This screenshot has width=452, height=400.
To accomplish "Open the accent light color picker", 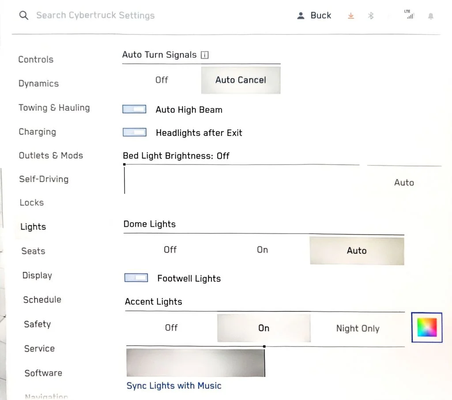I will 427,327.
